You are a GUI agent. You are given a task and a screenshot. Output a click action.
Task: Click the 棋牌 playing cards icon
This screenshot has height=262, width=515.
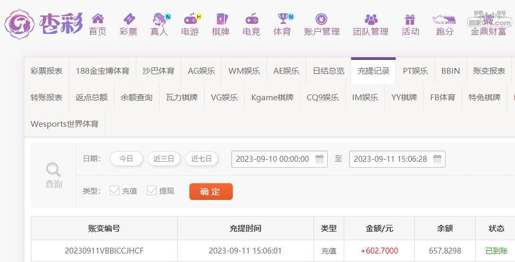(x=221, y=19)
